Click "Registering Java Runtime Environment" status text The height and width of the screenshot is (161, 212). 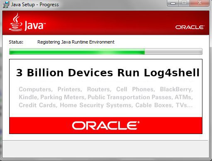[x=76, y=42]
